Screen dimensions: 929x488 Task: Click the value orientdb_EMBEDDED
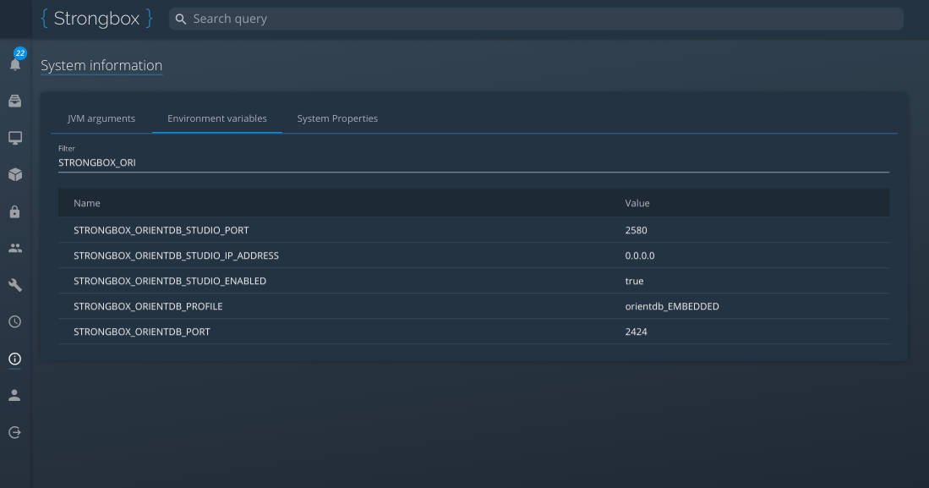(672, 306)
